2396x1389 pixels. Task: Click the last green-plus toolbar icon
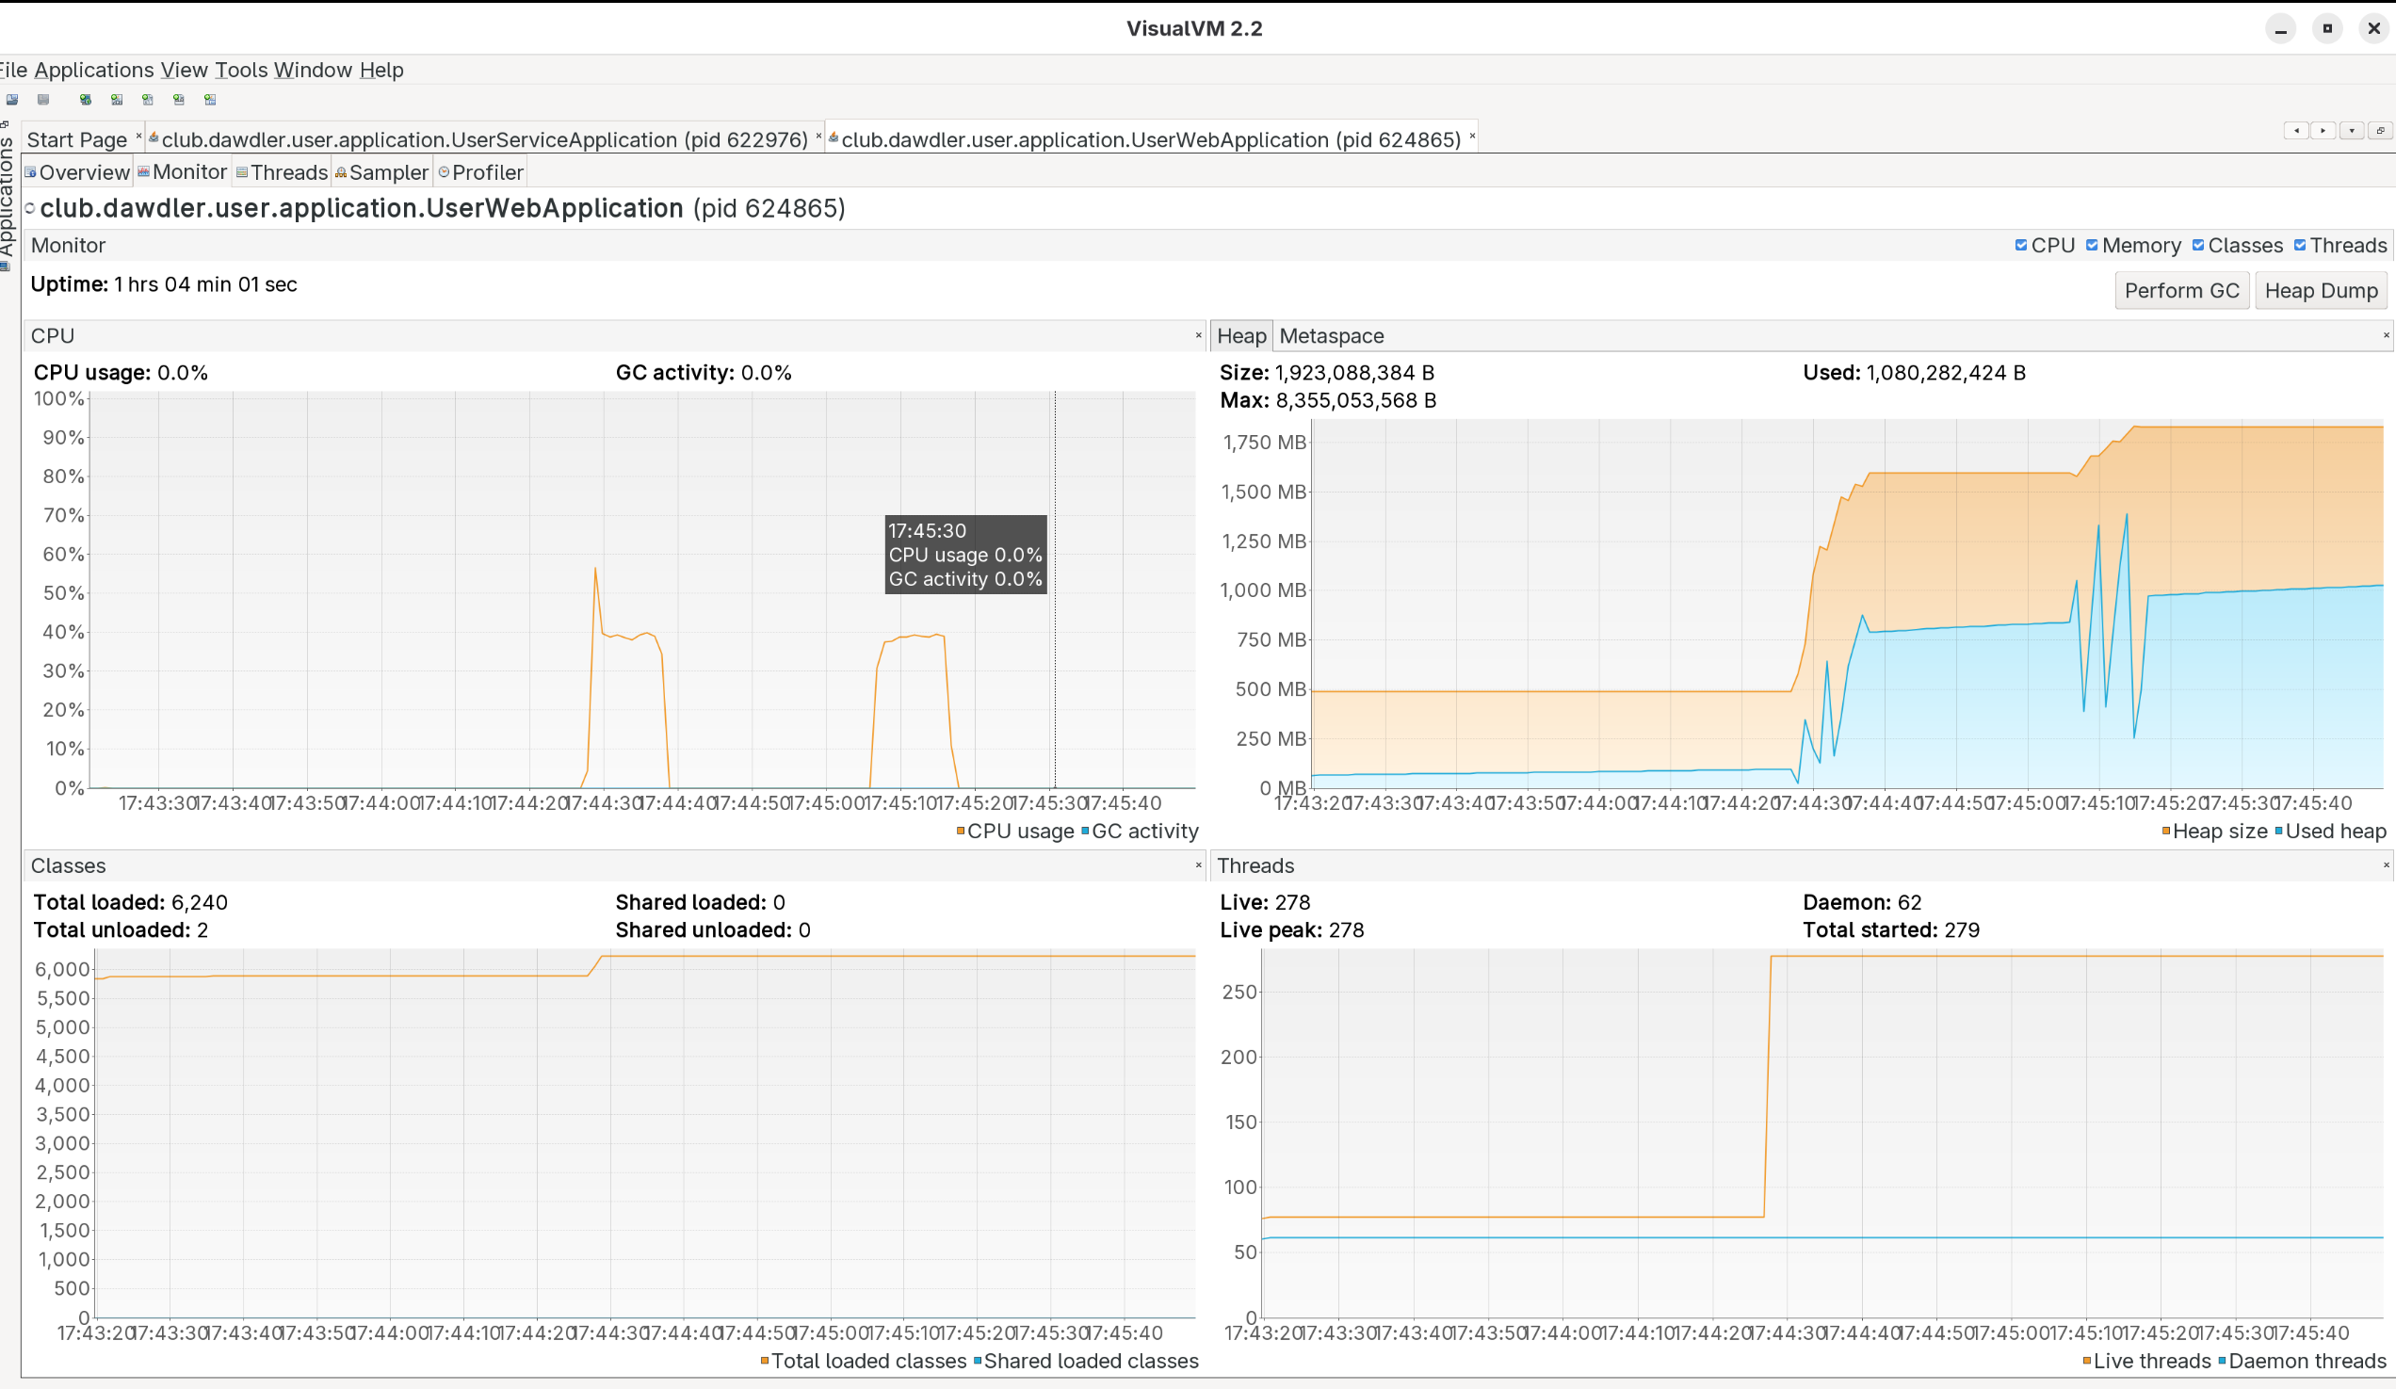click(x=210, y=100)
